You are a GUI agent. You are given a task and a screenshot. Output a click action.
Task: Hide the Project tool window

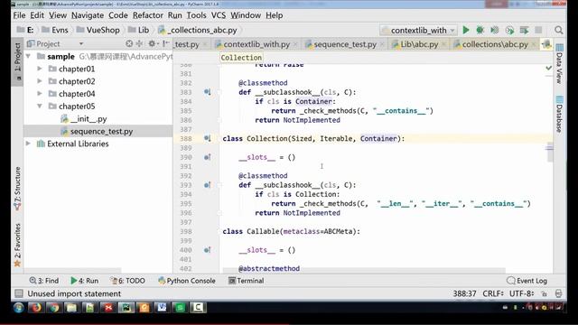(165, 44)
